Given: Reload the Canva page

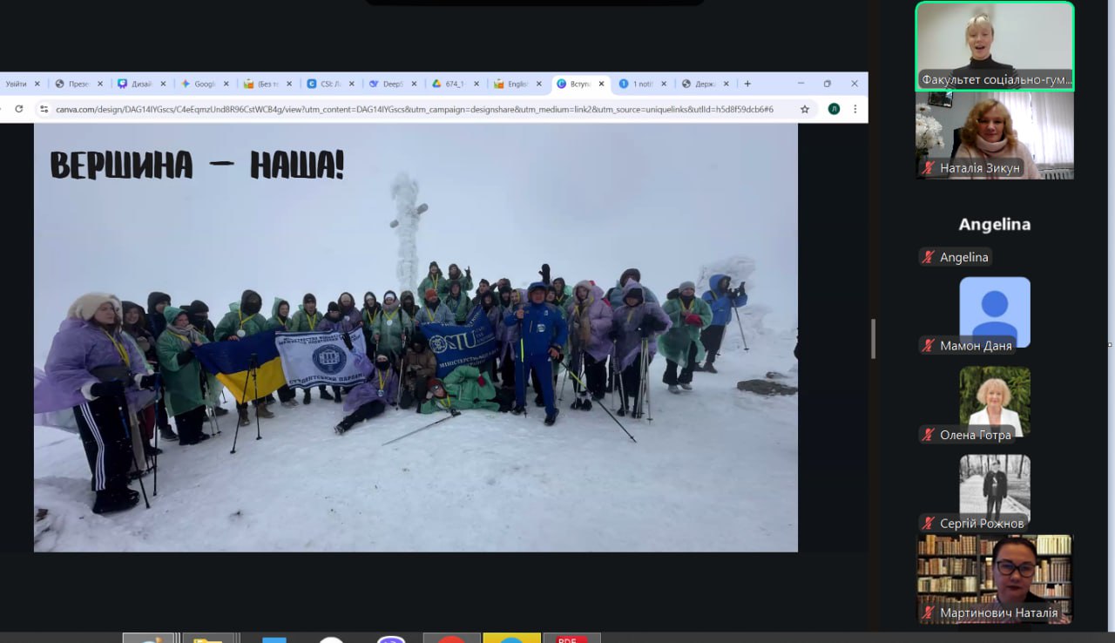Looking at the screenshot, I should [x=18, y=109].
